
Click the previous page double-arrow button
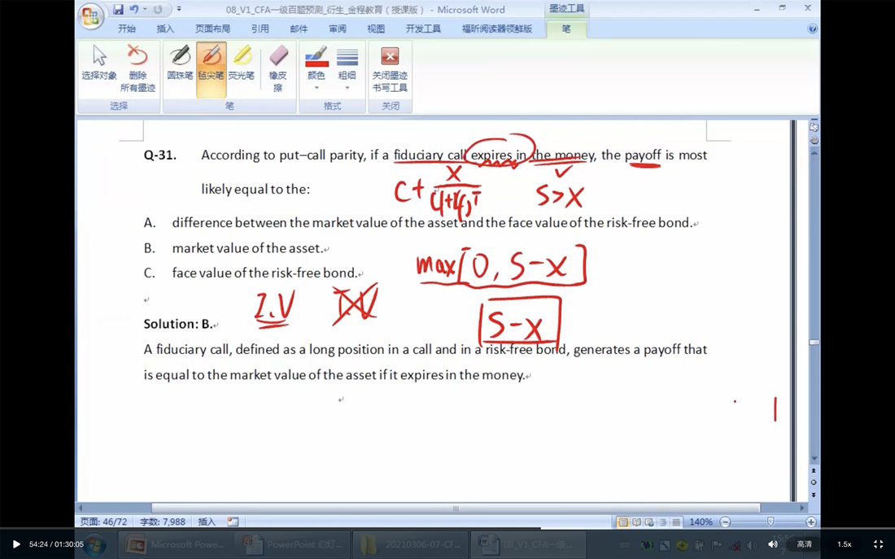(814, 470)
